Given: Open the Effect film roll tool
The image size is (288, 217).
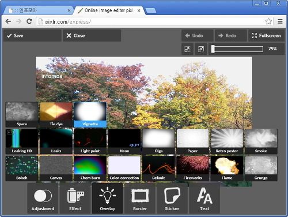Looking at the screenshot, I should pos(75,199).
